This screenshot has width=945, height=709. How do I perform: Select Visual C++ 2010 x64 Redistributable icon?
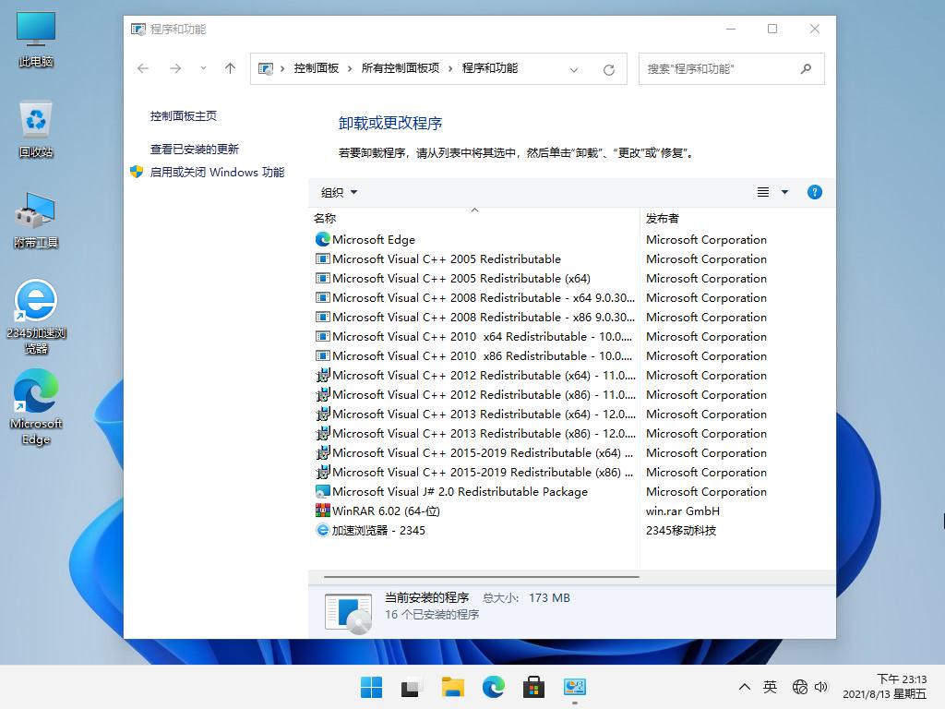pyautogui.click(x=322, y=336)
